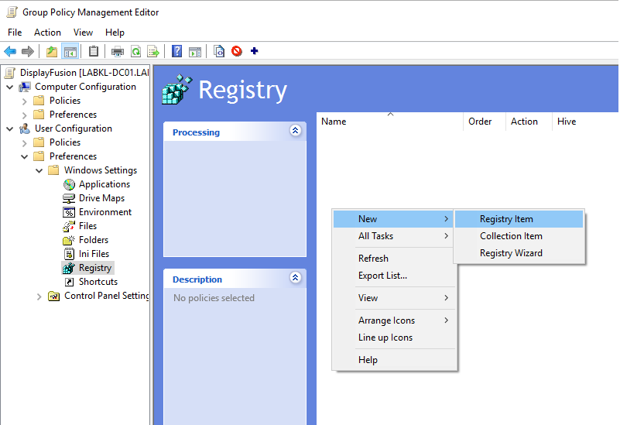Expand the Control Panel Settings node
The image size is (620, 425).
pos(39,296)
